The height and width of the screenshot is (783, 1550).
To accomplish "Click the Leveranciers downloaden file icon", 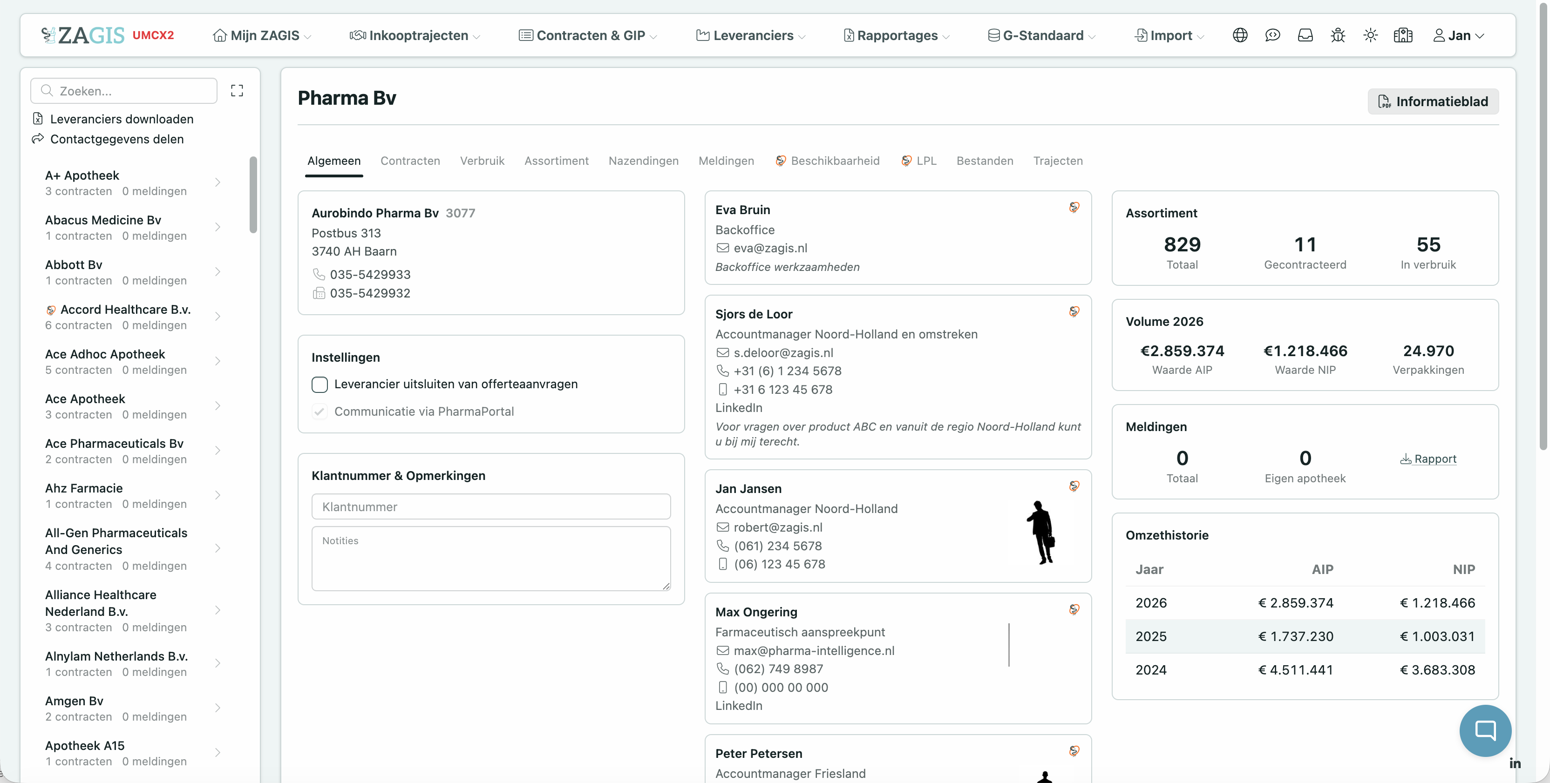I will pyautogui.click(x=38, y=119).
